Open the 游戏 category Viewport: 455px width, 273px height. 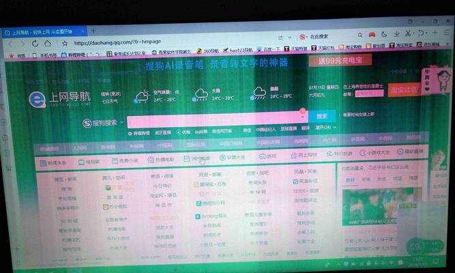[267, 156]
